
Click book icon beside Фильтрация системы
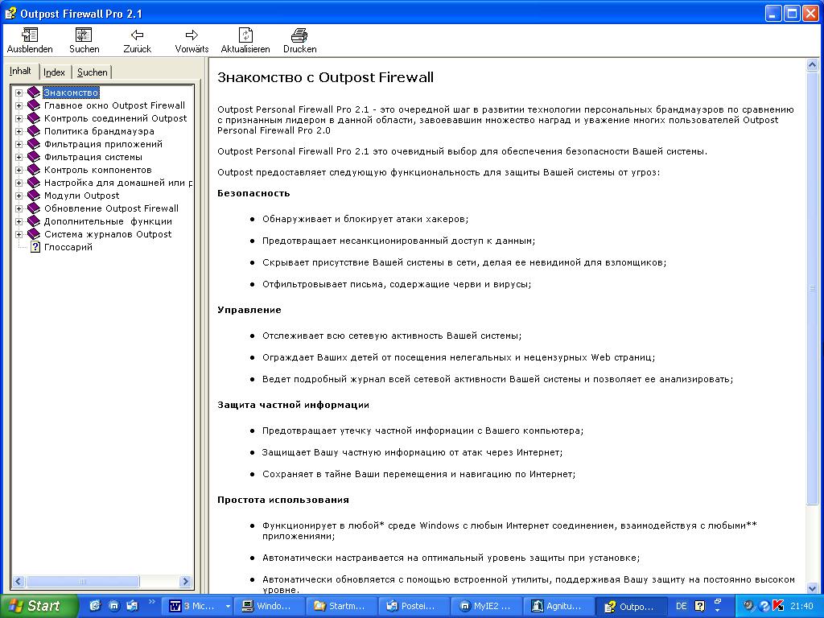point(34,157)
